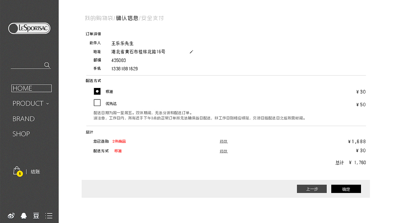Open the Weibo sharing icon

point(11,216)
